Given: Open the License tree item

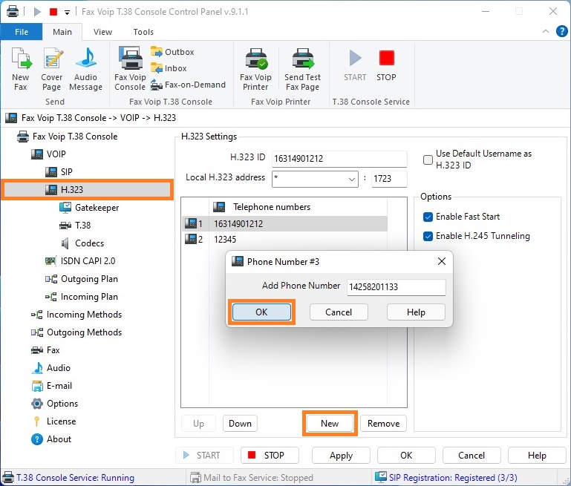Looking at the screenshot, I should [x=54, y=421].
